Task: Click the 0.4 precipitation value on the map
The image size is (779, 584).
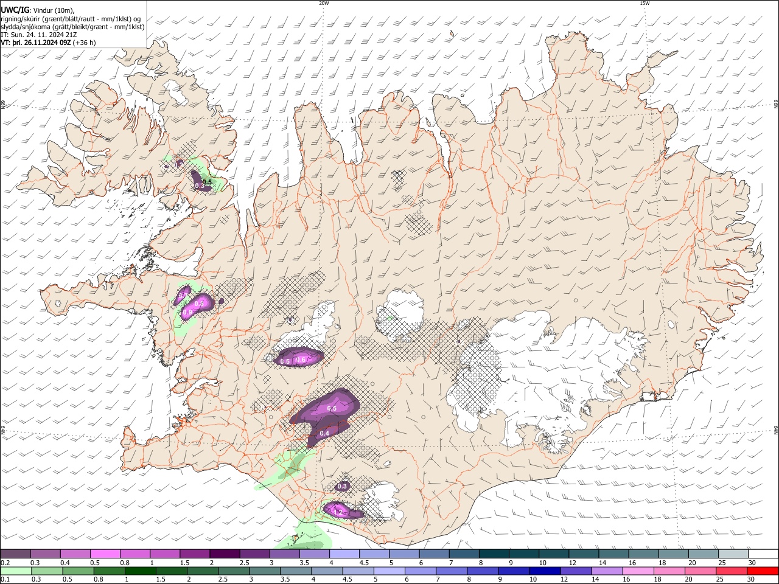Action: pos(324,433)
